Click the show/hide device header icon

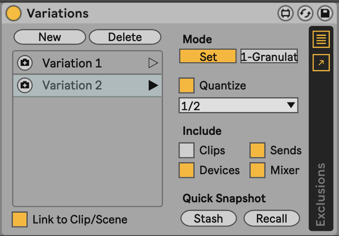coord(285,13)
